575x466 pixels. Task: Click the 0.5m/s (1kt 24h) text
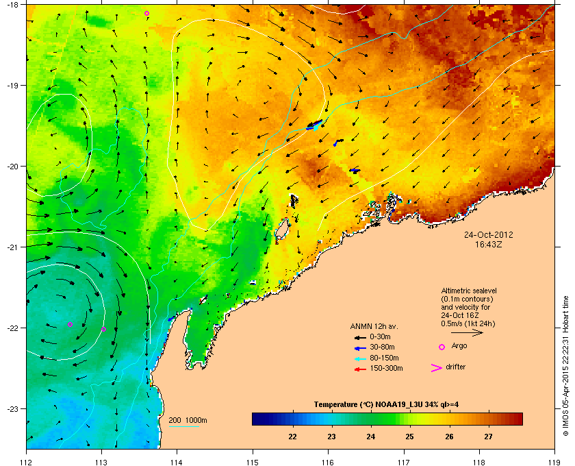tap(468, 324)
